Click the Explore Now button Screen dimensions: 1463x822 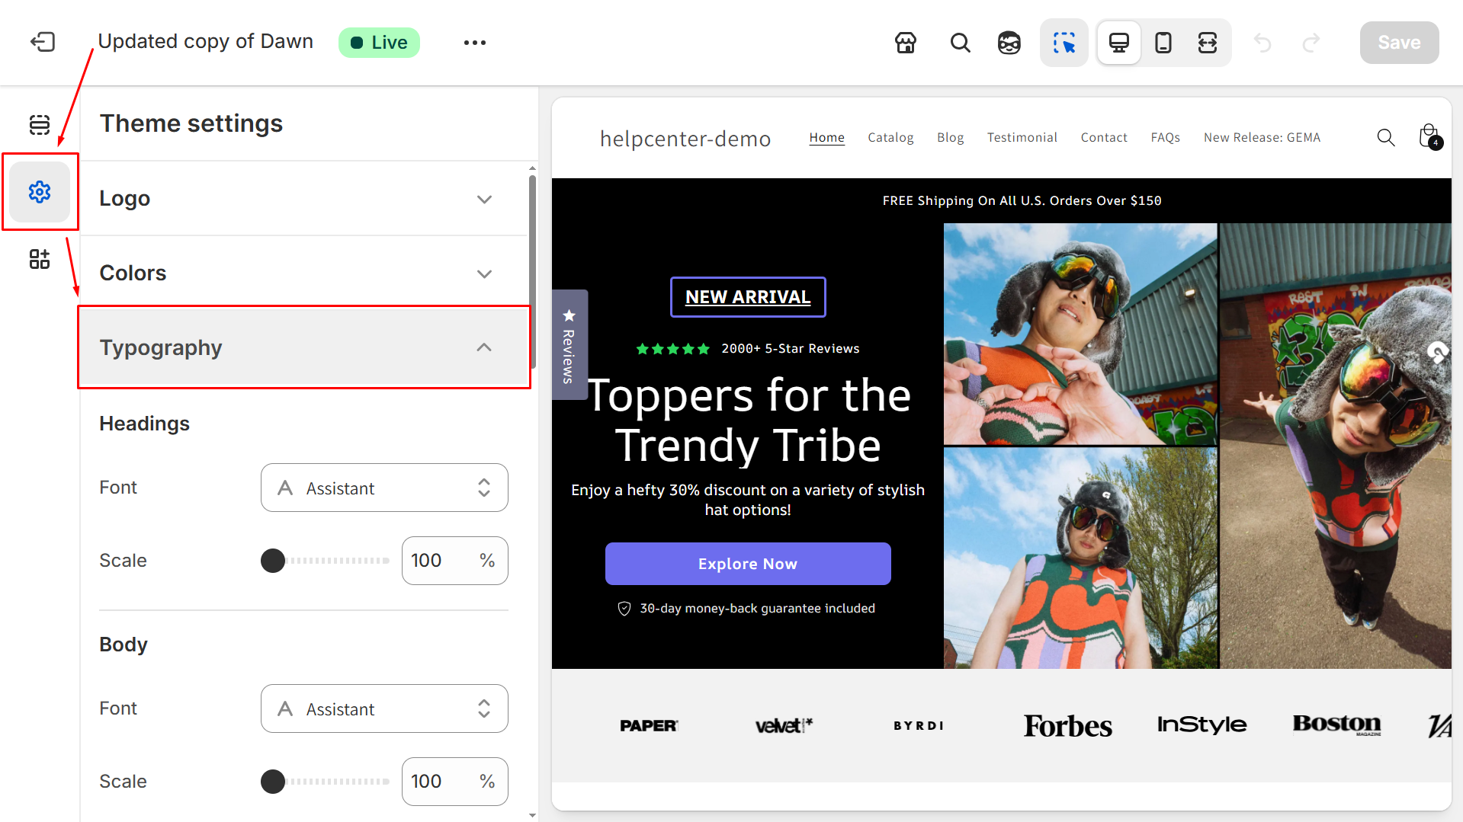pos(747,564)
